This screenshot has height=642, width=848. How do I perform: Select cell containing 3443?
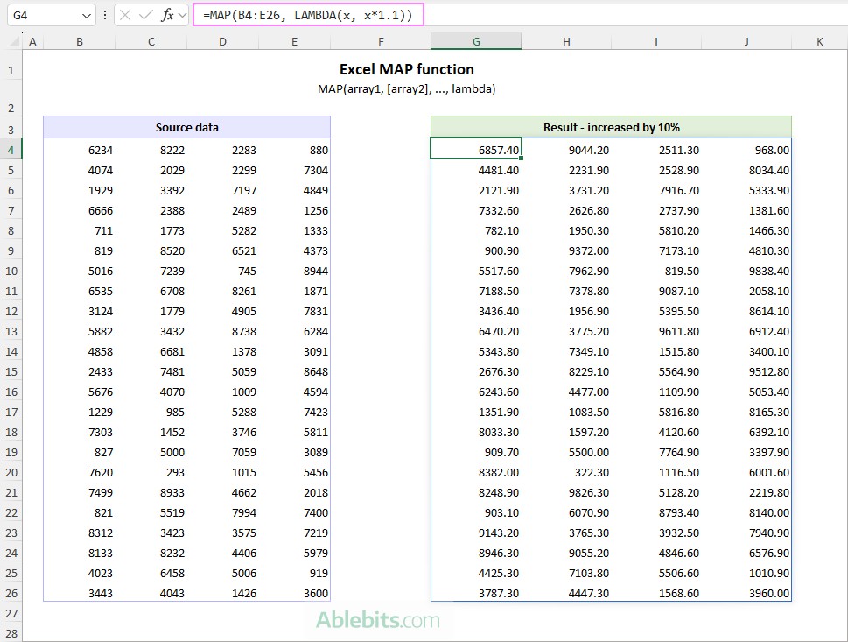click(x=80, y=593)
